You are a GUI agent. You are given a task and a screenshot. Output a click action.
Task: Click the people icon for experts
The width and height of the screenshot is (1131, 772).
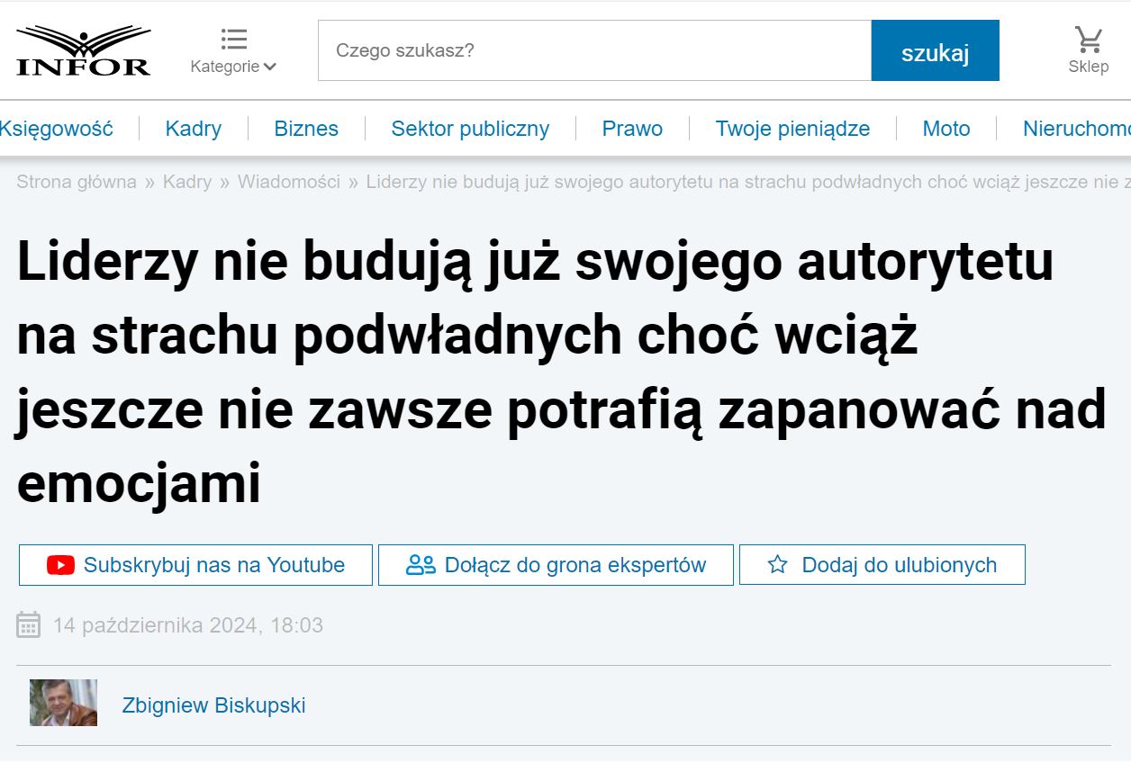coord(421,565)
